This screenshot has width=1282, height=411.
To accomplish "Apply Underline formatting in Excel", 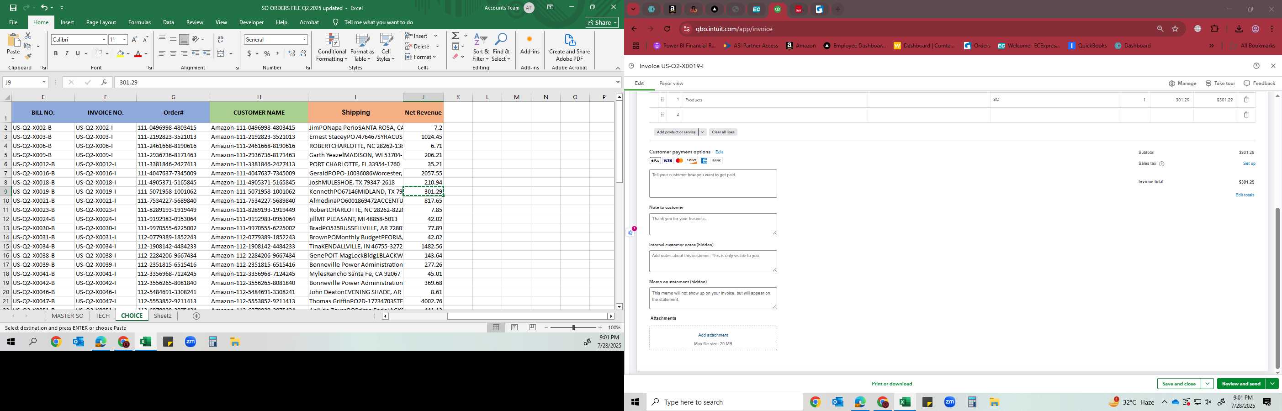I will pyautogui.click(x=78, y=54).
